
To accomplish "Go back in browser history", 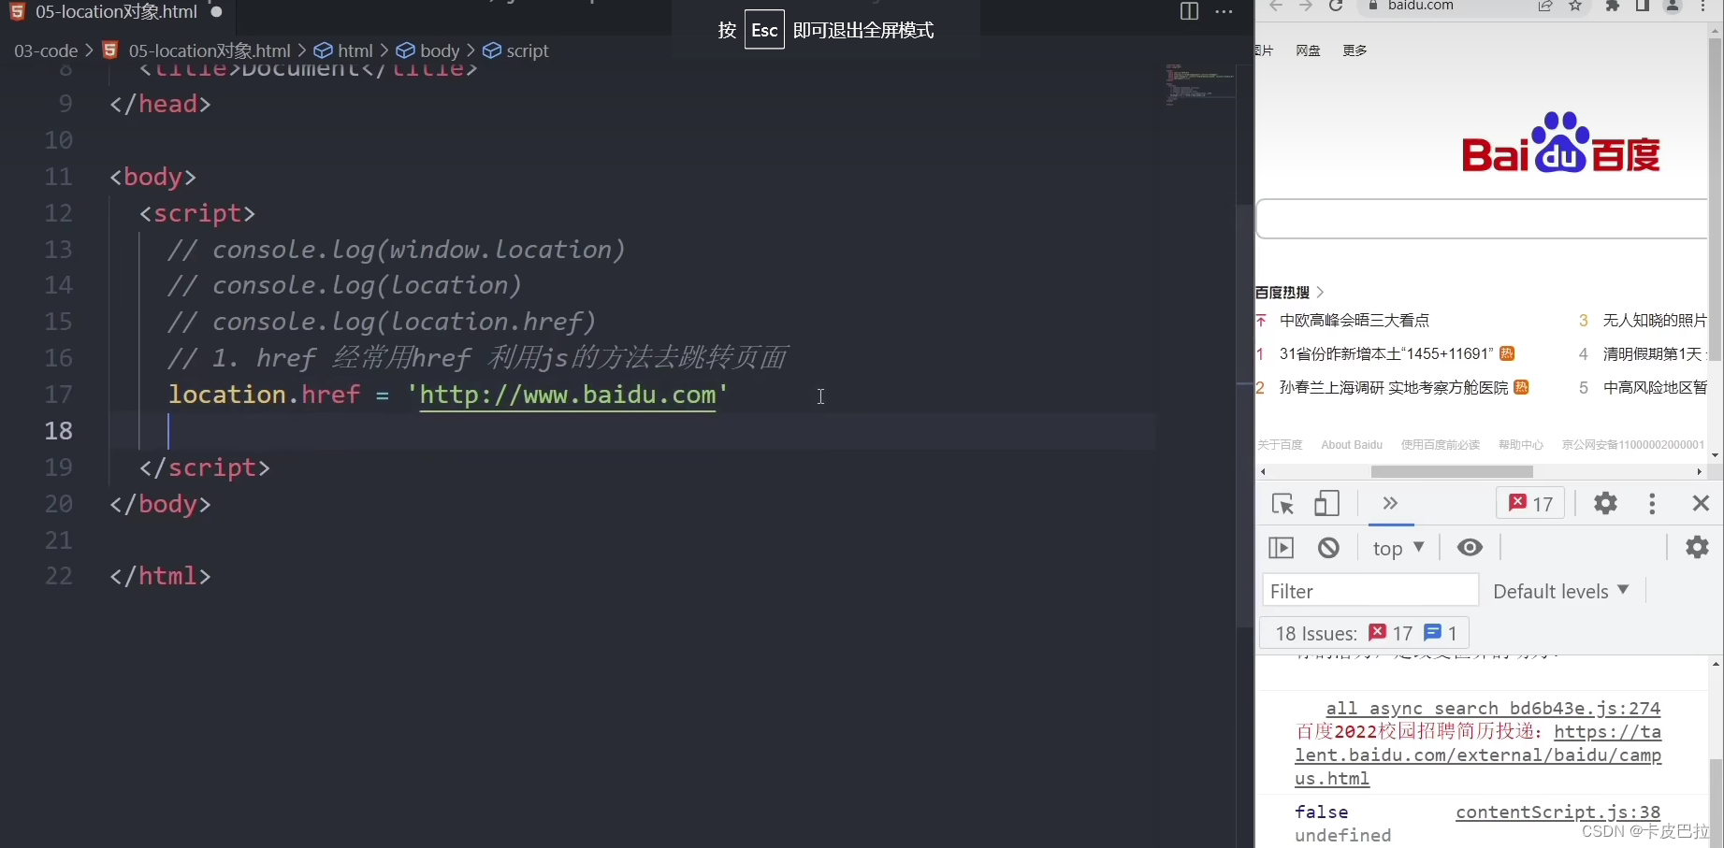I will [1276, 6].
